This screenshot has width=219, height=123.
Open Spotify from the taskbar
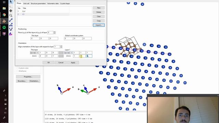[4, 27]
